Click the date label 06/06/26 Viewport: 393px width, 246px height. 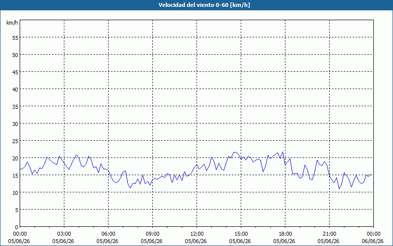(x=373, y=241)
